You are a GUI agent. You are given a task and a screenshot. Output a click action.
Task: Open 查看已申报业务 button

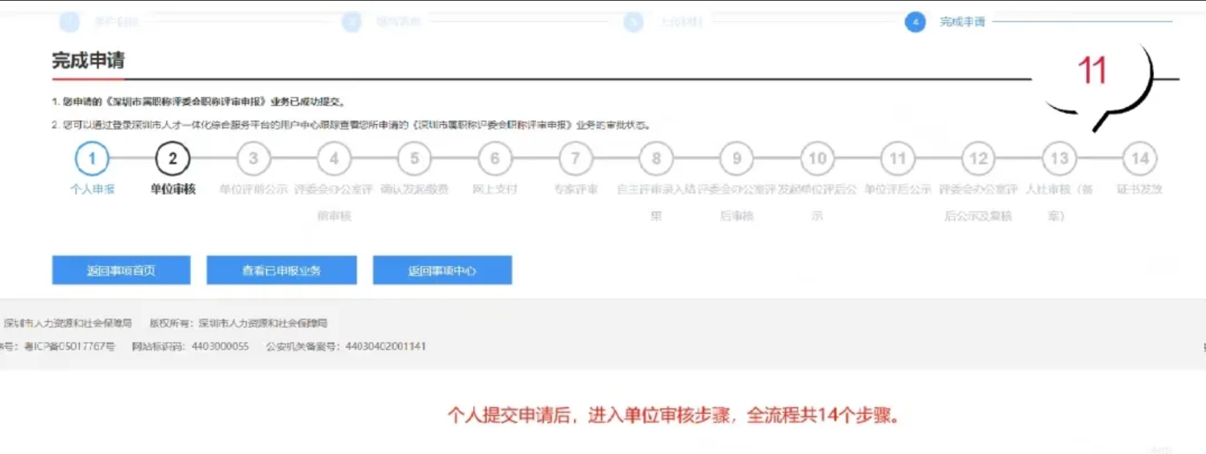click(281, 270)
